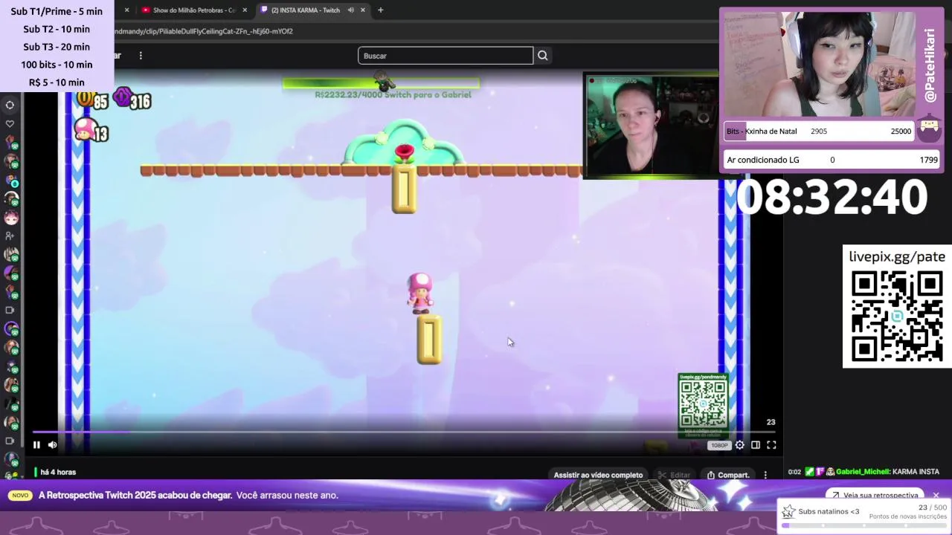Screen dimensions: 952x535
Task: Open the more options dots beside Compart.
Action: coord(765,476)
